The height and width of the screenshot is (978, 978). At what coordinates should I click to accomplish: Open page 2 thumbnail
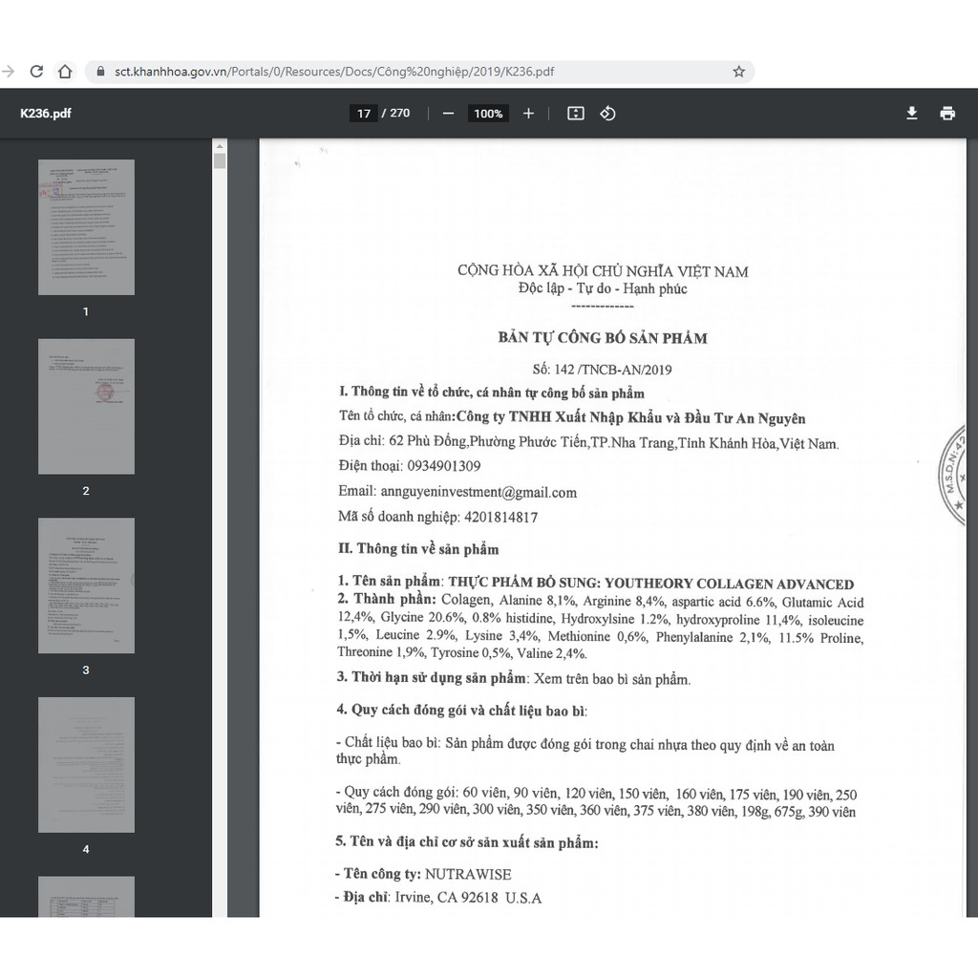click(86, 406)
